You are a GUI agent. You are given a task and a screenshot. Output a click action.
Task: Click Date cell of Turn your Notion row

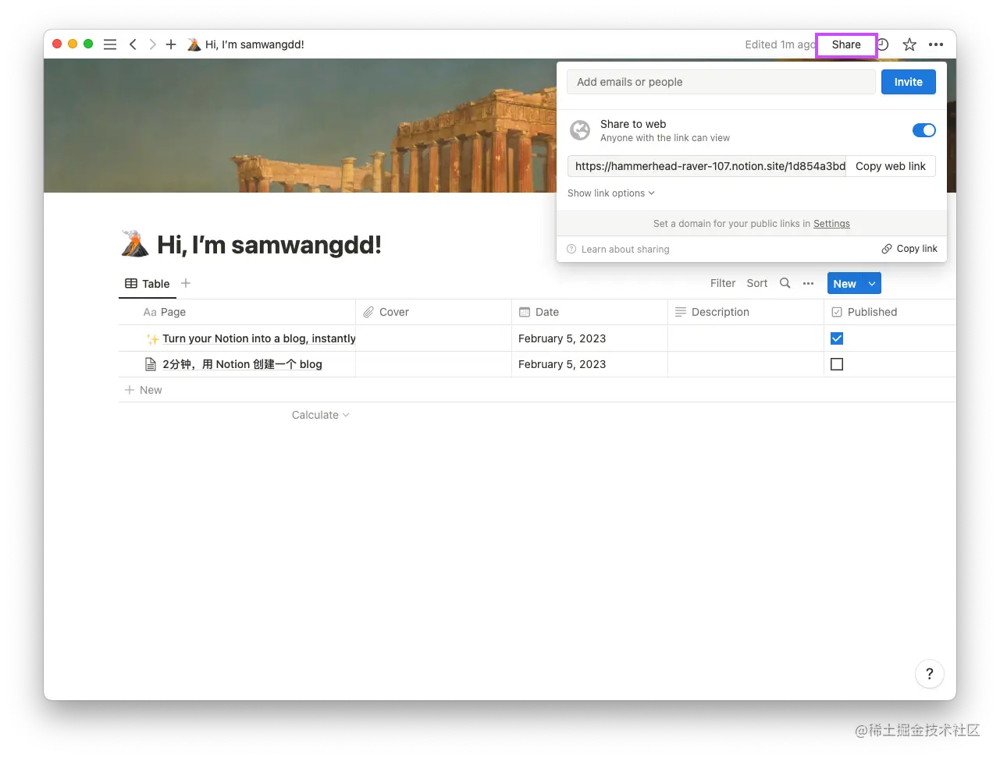[589, 338]
